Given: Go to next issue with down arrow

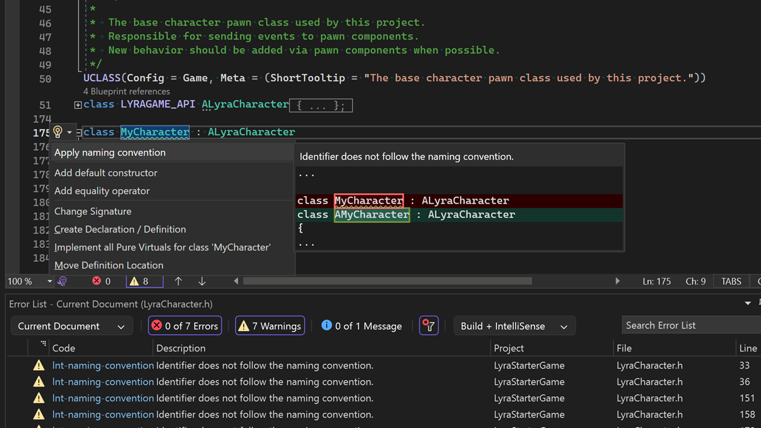Looking at the screenshot, I should 202,281.
